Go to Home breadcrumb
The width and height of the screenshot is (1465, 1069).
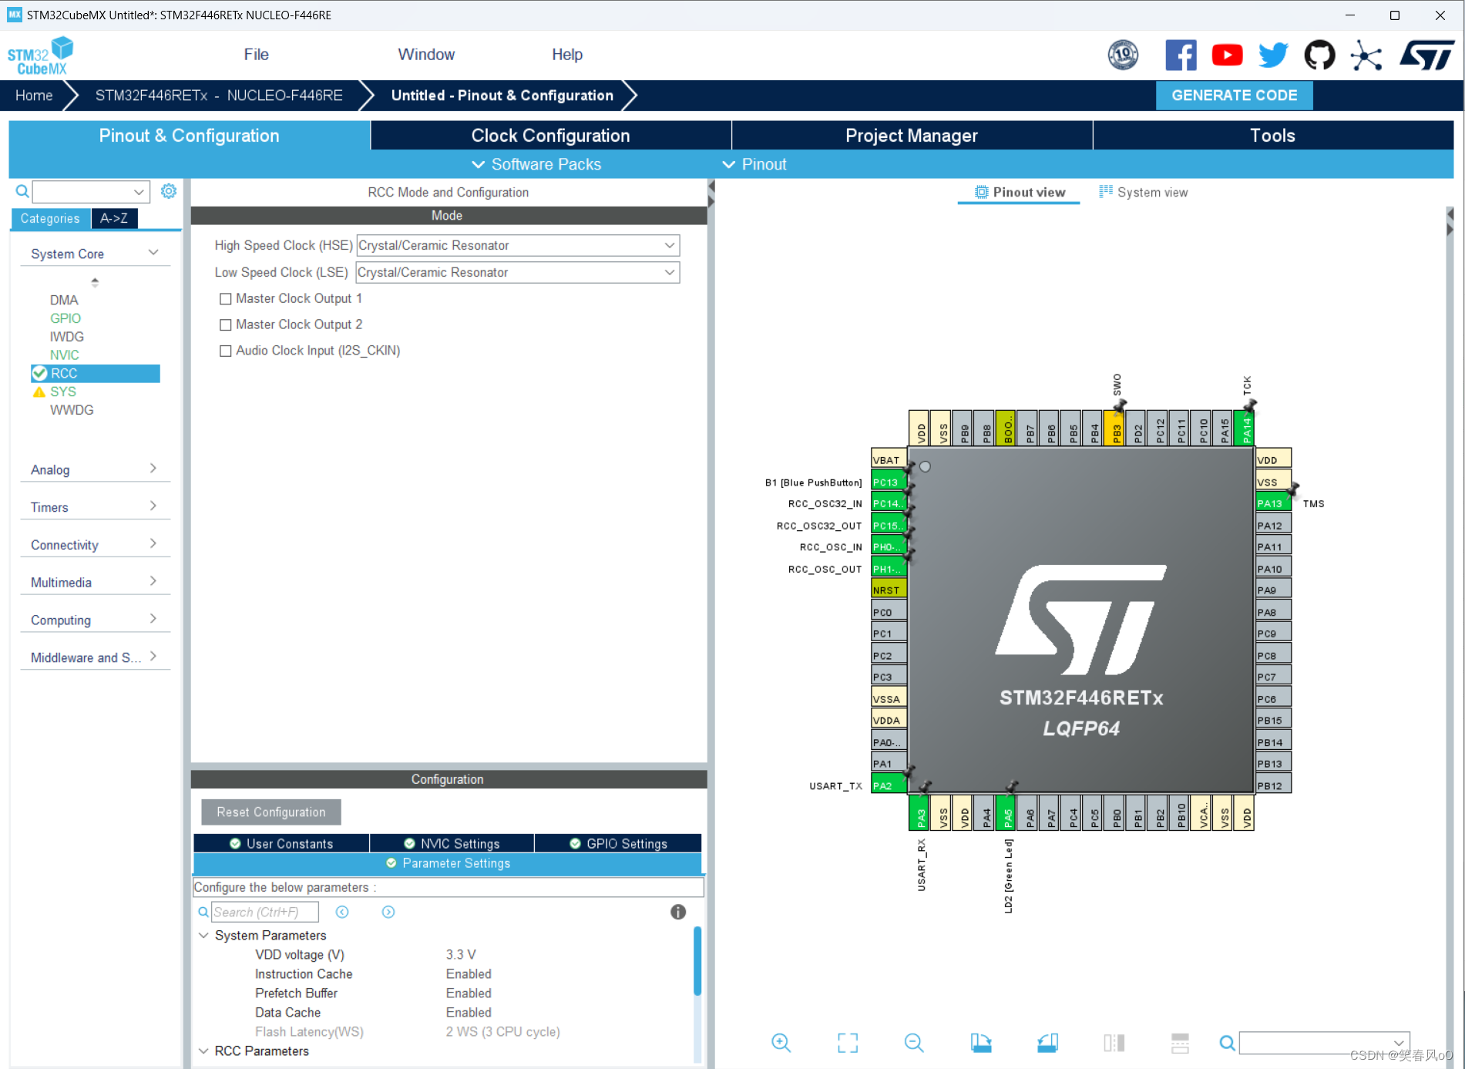(x=34, y=96)
